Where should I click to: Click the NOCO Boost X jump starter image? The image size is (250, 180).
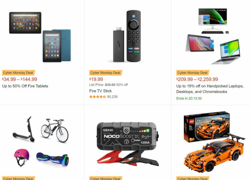pyautogui.click(x=128, y=144)
